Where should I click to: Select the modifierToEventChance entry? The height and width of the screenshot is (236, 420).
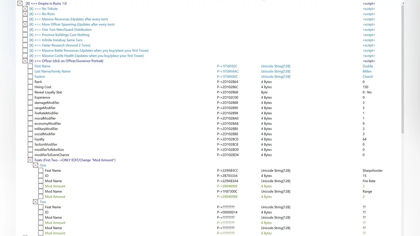click(x=52, y=155)
